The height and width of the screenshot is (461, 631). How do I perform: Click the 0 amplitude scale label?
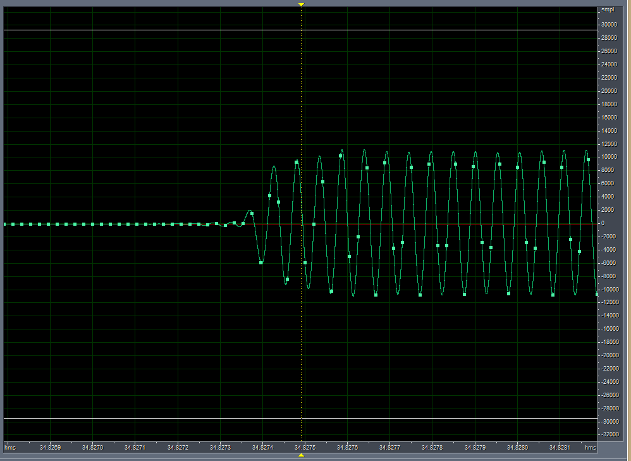point(603,223)
